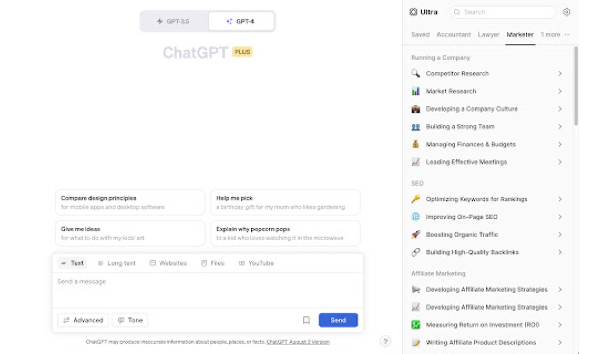Viewport: 591px width, 354px height.
Task: Choose the Give me ideas suggestion
Action: pos(130,233)
